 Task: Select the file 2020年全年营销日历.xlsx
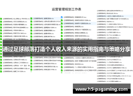pos(109,60)
